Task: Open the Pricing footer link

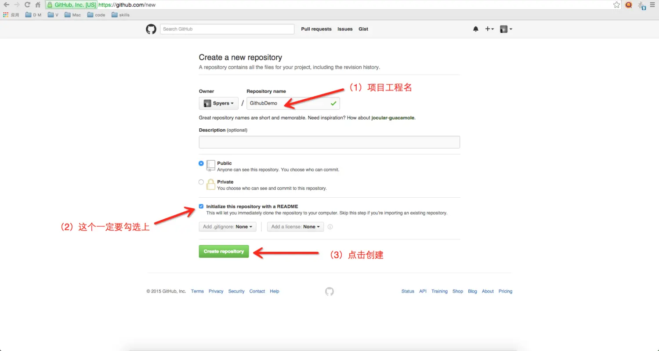Action: [x=505, y=291]
